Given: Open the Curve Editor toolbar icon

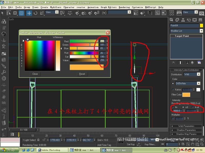Looking at the screenshot, I should tap(157, 13).
